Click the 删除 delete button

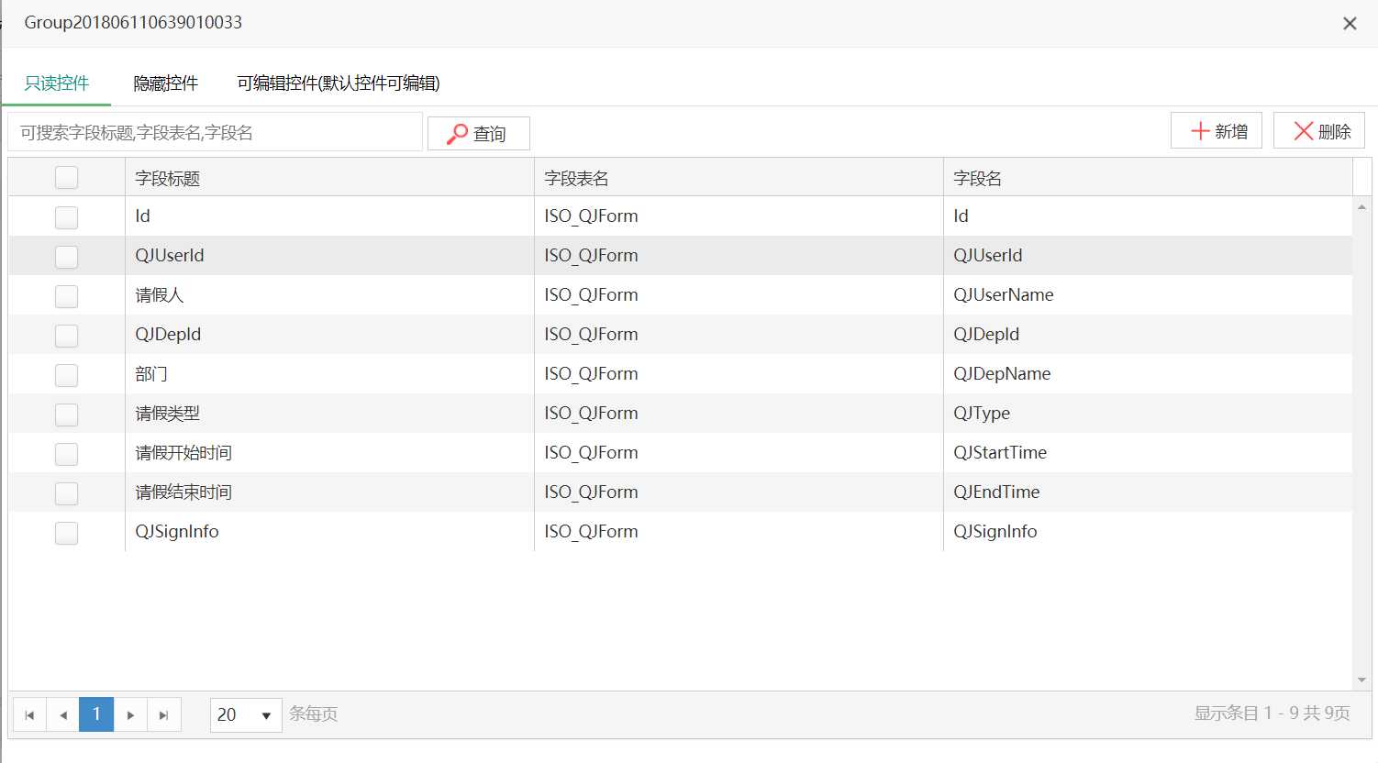(x=1319, y=131)
